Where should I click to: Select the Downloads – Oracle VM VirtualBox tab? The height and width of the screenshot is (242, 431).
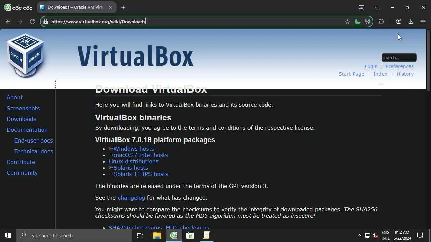[x=76, y=7]
